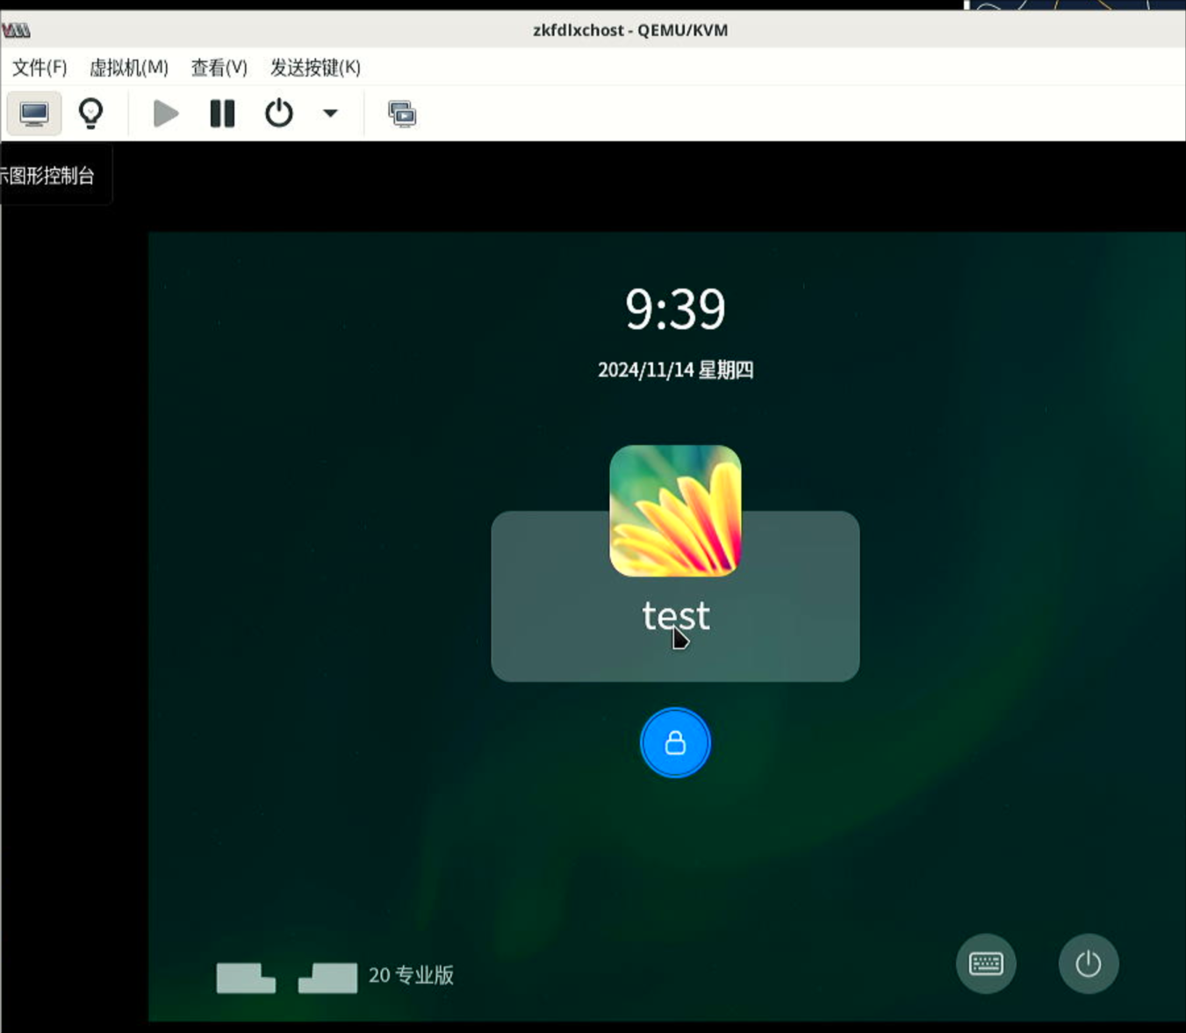Open the 虚拟机(M) menu
Screen dimensions: 1186x1033
(x=129, y=68)
